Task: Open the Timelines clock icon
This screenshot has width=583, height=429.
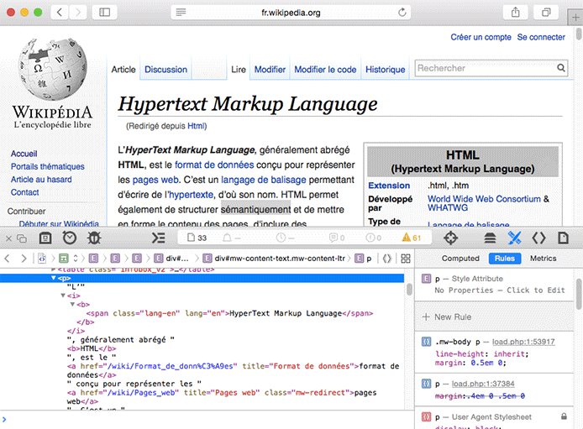Action: pyautogui.click(x=69, y=238)
